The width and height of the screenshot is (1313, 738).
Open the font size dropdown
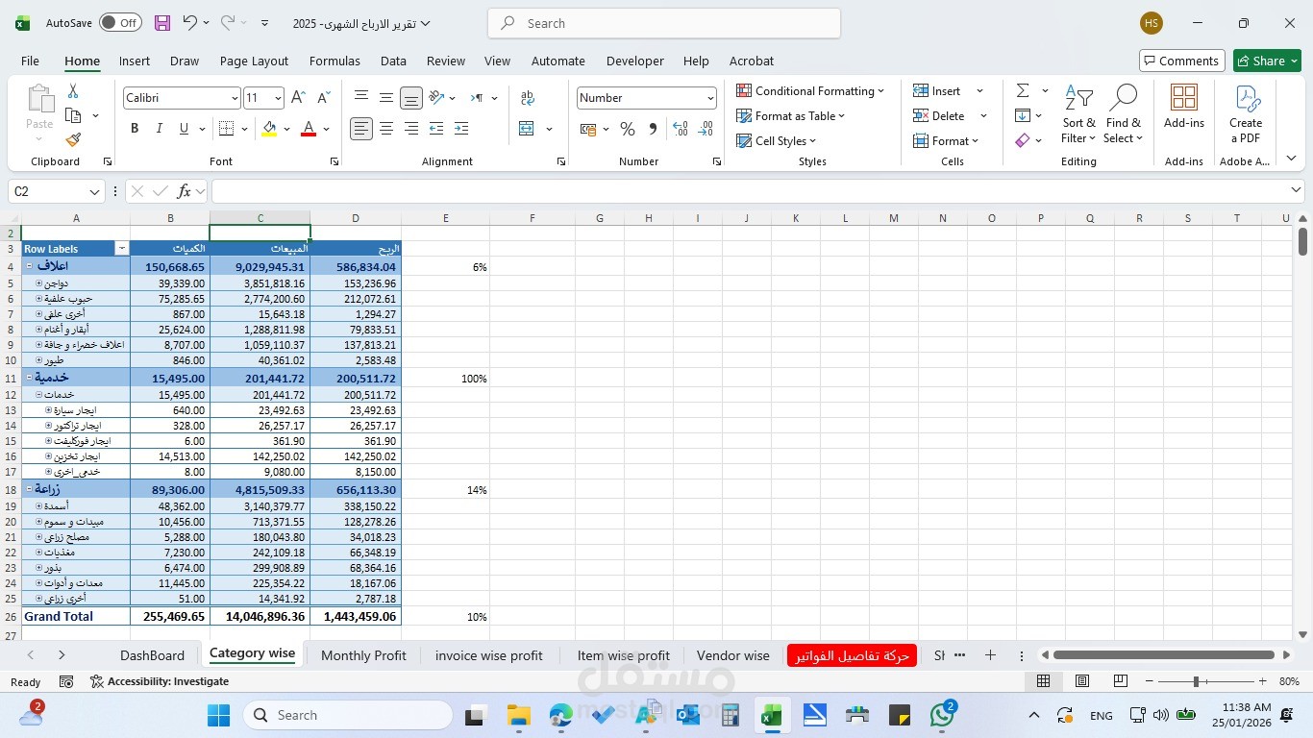pyautogui.click(x=278, y=98)
